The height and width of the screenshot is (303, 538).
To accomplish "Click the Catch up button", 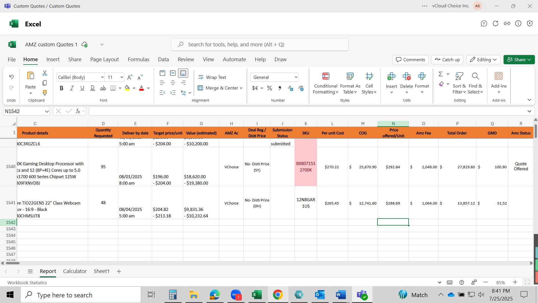I will point(447,59).
